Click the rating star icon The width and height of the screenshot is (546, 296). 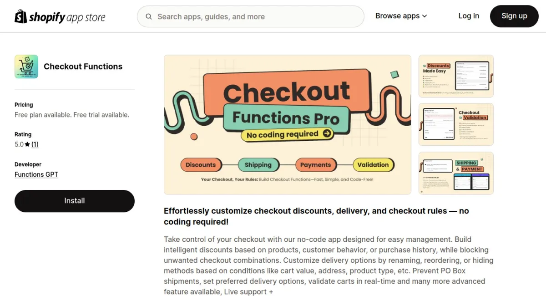pyautogui.click(x=27, y=144)
